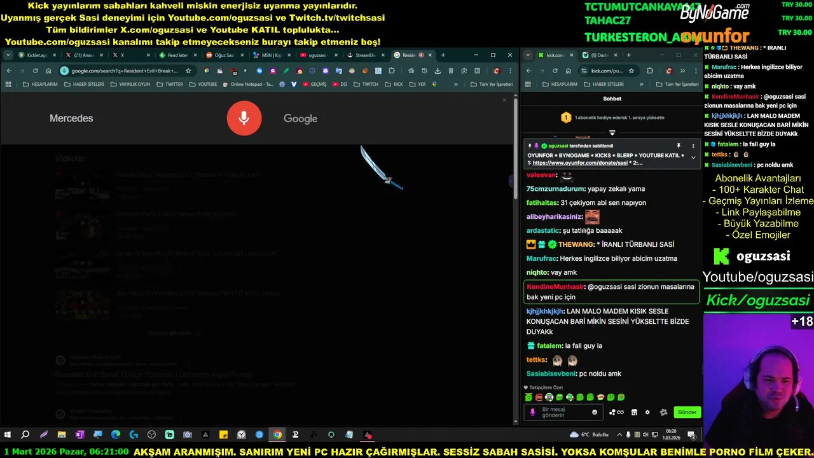Open the HABER SİTELERİ bookmarks folder in left Chrome
This screenshot has height=458, width=814.
84,84
